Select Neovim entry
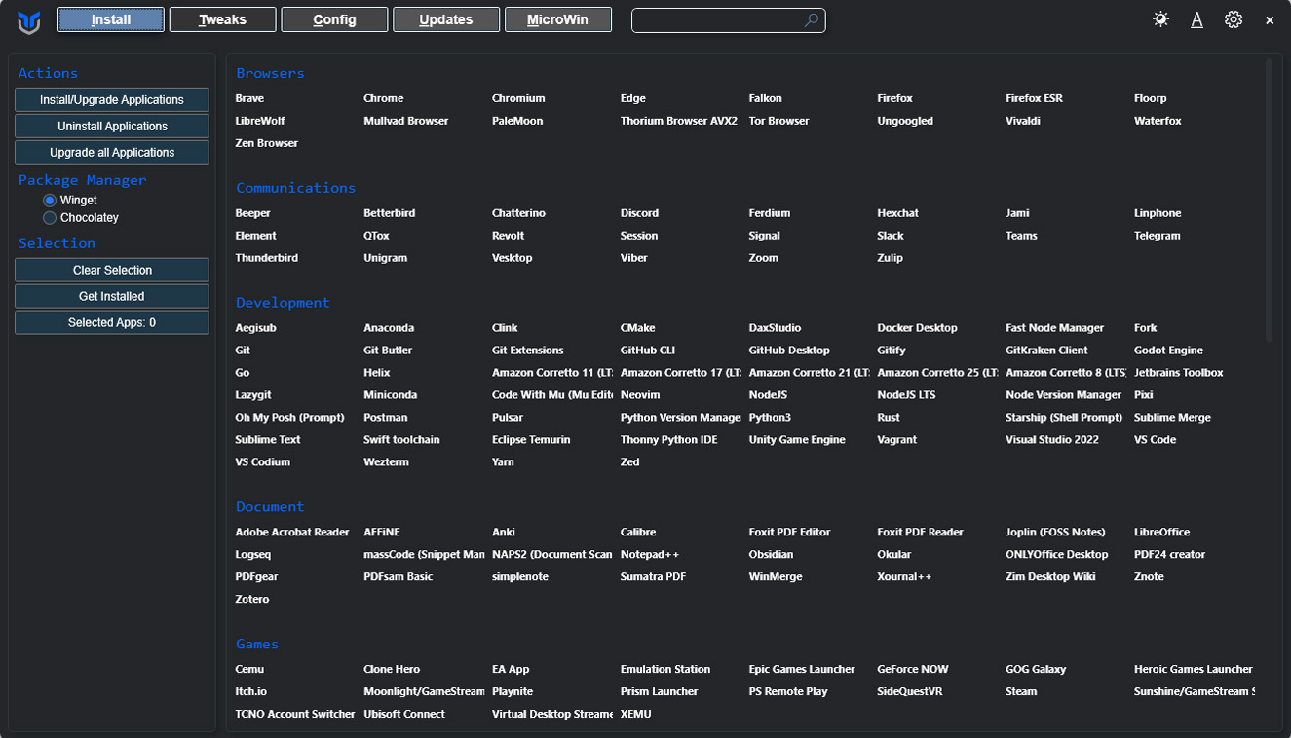Image resolution: width=1291 pixels, height=738 pixels. [640, 395]
